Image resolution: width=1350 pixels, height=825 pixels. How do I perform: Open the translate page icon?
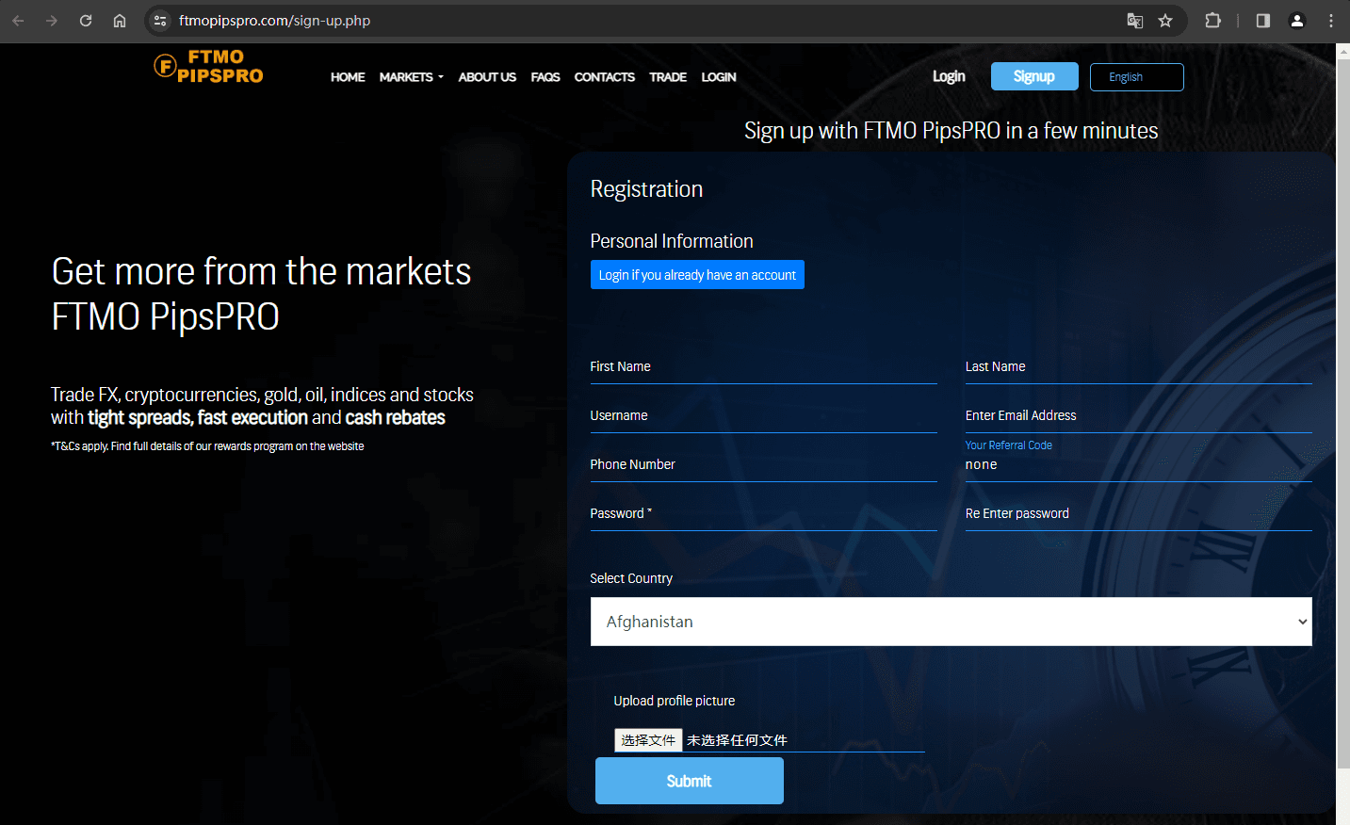click(1135, 21)
